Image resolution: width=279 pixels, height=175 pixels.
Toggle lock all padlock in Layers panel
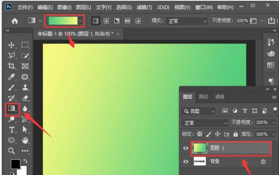pos(236,134)
